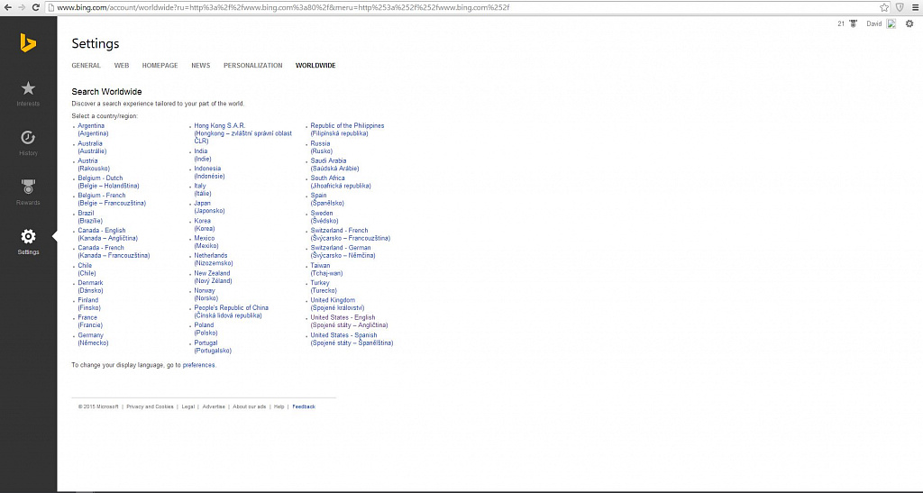Click the shield extension icon
This screenshot has height=493, width=923.
[900, 7]
